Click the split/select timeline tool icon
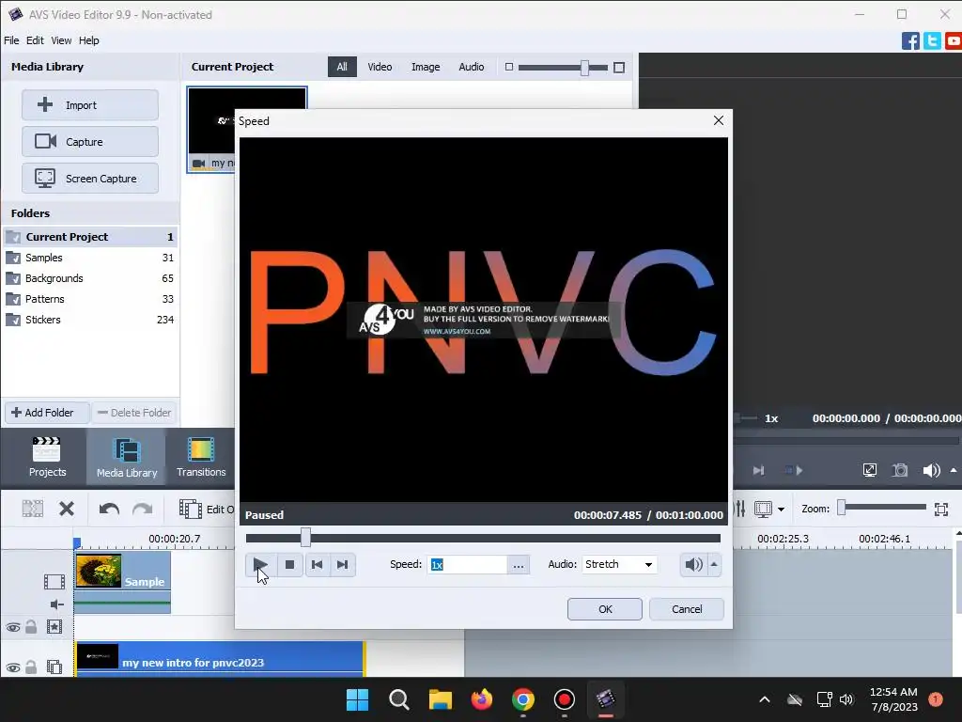 click(x=33, y=509)
